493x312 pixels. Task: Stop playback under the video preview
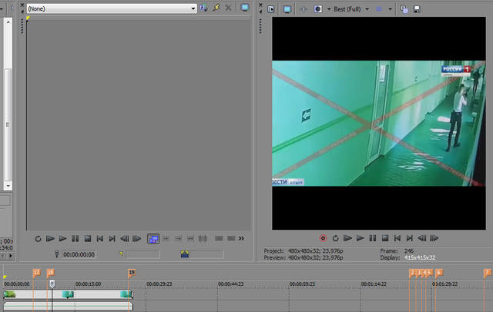click(385, 238)
